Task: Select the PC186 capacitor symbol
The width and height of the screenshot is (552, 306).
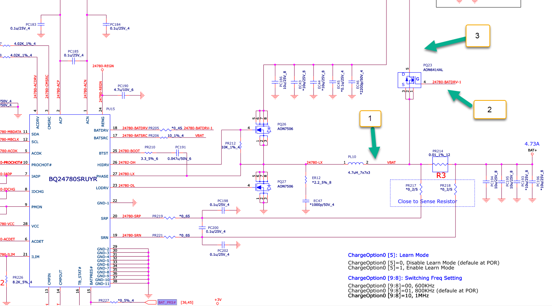Action: [275, 81]
